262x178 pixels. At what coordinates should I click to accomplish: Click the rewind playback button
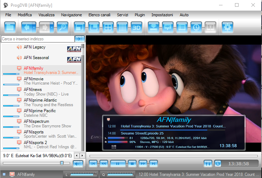tap(104, 164)
